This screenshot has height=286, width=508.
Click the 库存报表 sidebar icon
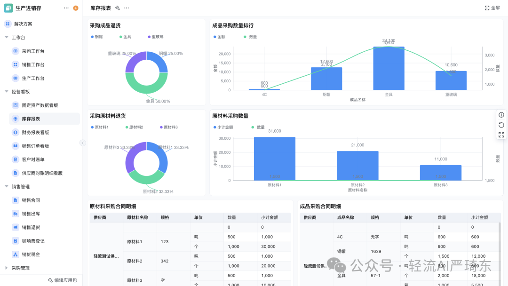16,119
